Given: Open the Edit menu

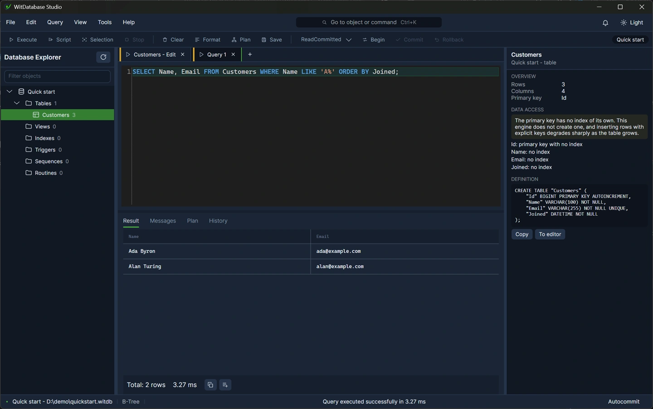Looking at the screenshot, I should point(31,22).
